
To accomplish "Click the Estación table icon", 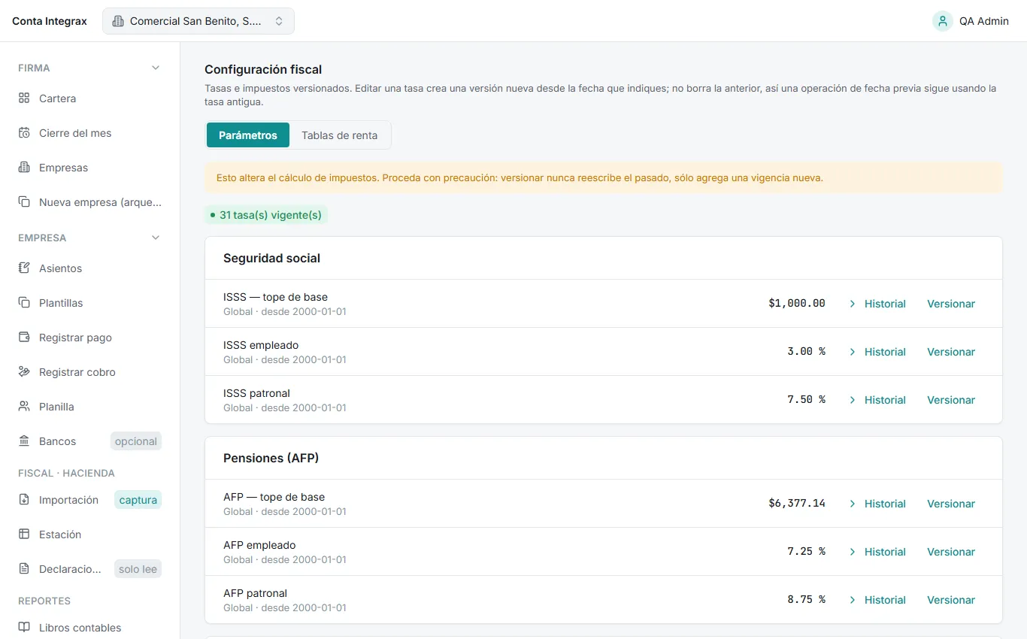I will tap(24, 535).
